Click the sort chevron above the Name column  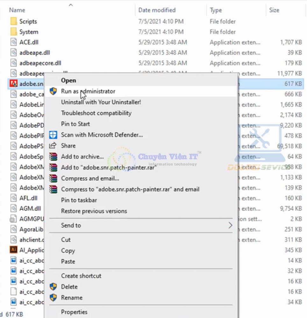pos(71,5)
